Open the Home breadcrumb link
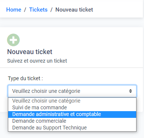144x138 pixels. click(x=14, y=10)
